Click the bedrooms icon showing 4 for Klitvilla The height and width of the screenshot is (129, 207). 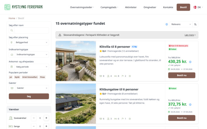tap(108, 76)
